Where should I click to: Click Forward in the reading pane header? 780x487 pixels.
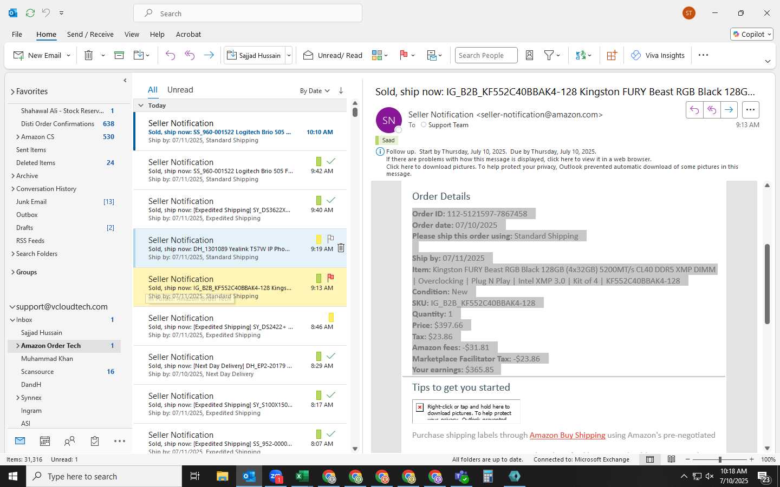click(729, 110)
